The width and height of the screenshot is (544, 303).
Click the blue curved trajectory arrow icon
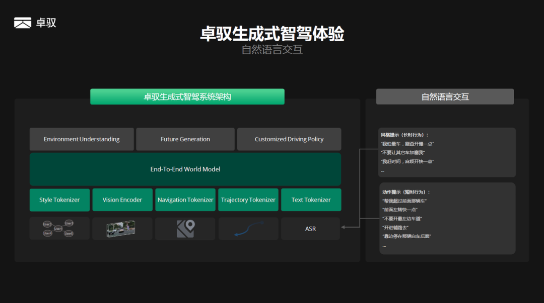click(249, 229)
